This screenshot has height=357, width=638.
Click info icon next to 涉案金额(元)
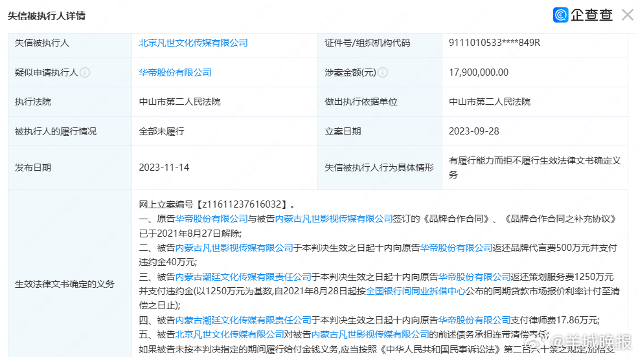(x=382, y=72)
